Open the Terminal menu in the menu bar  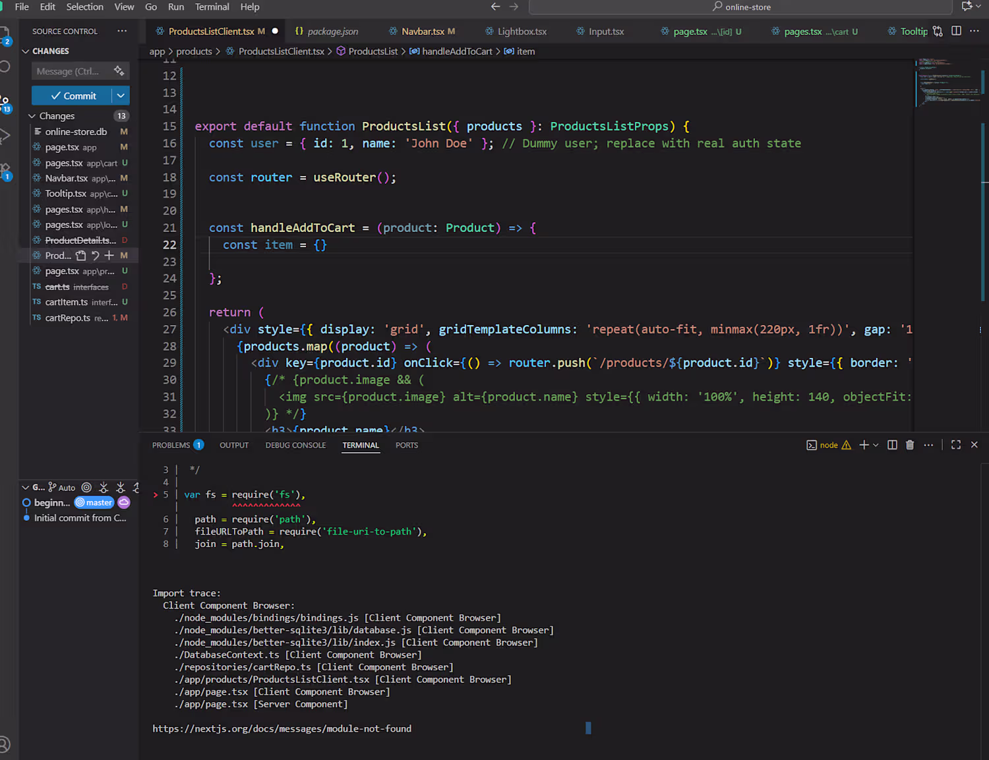tap(212, 7)
